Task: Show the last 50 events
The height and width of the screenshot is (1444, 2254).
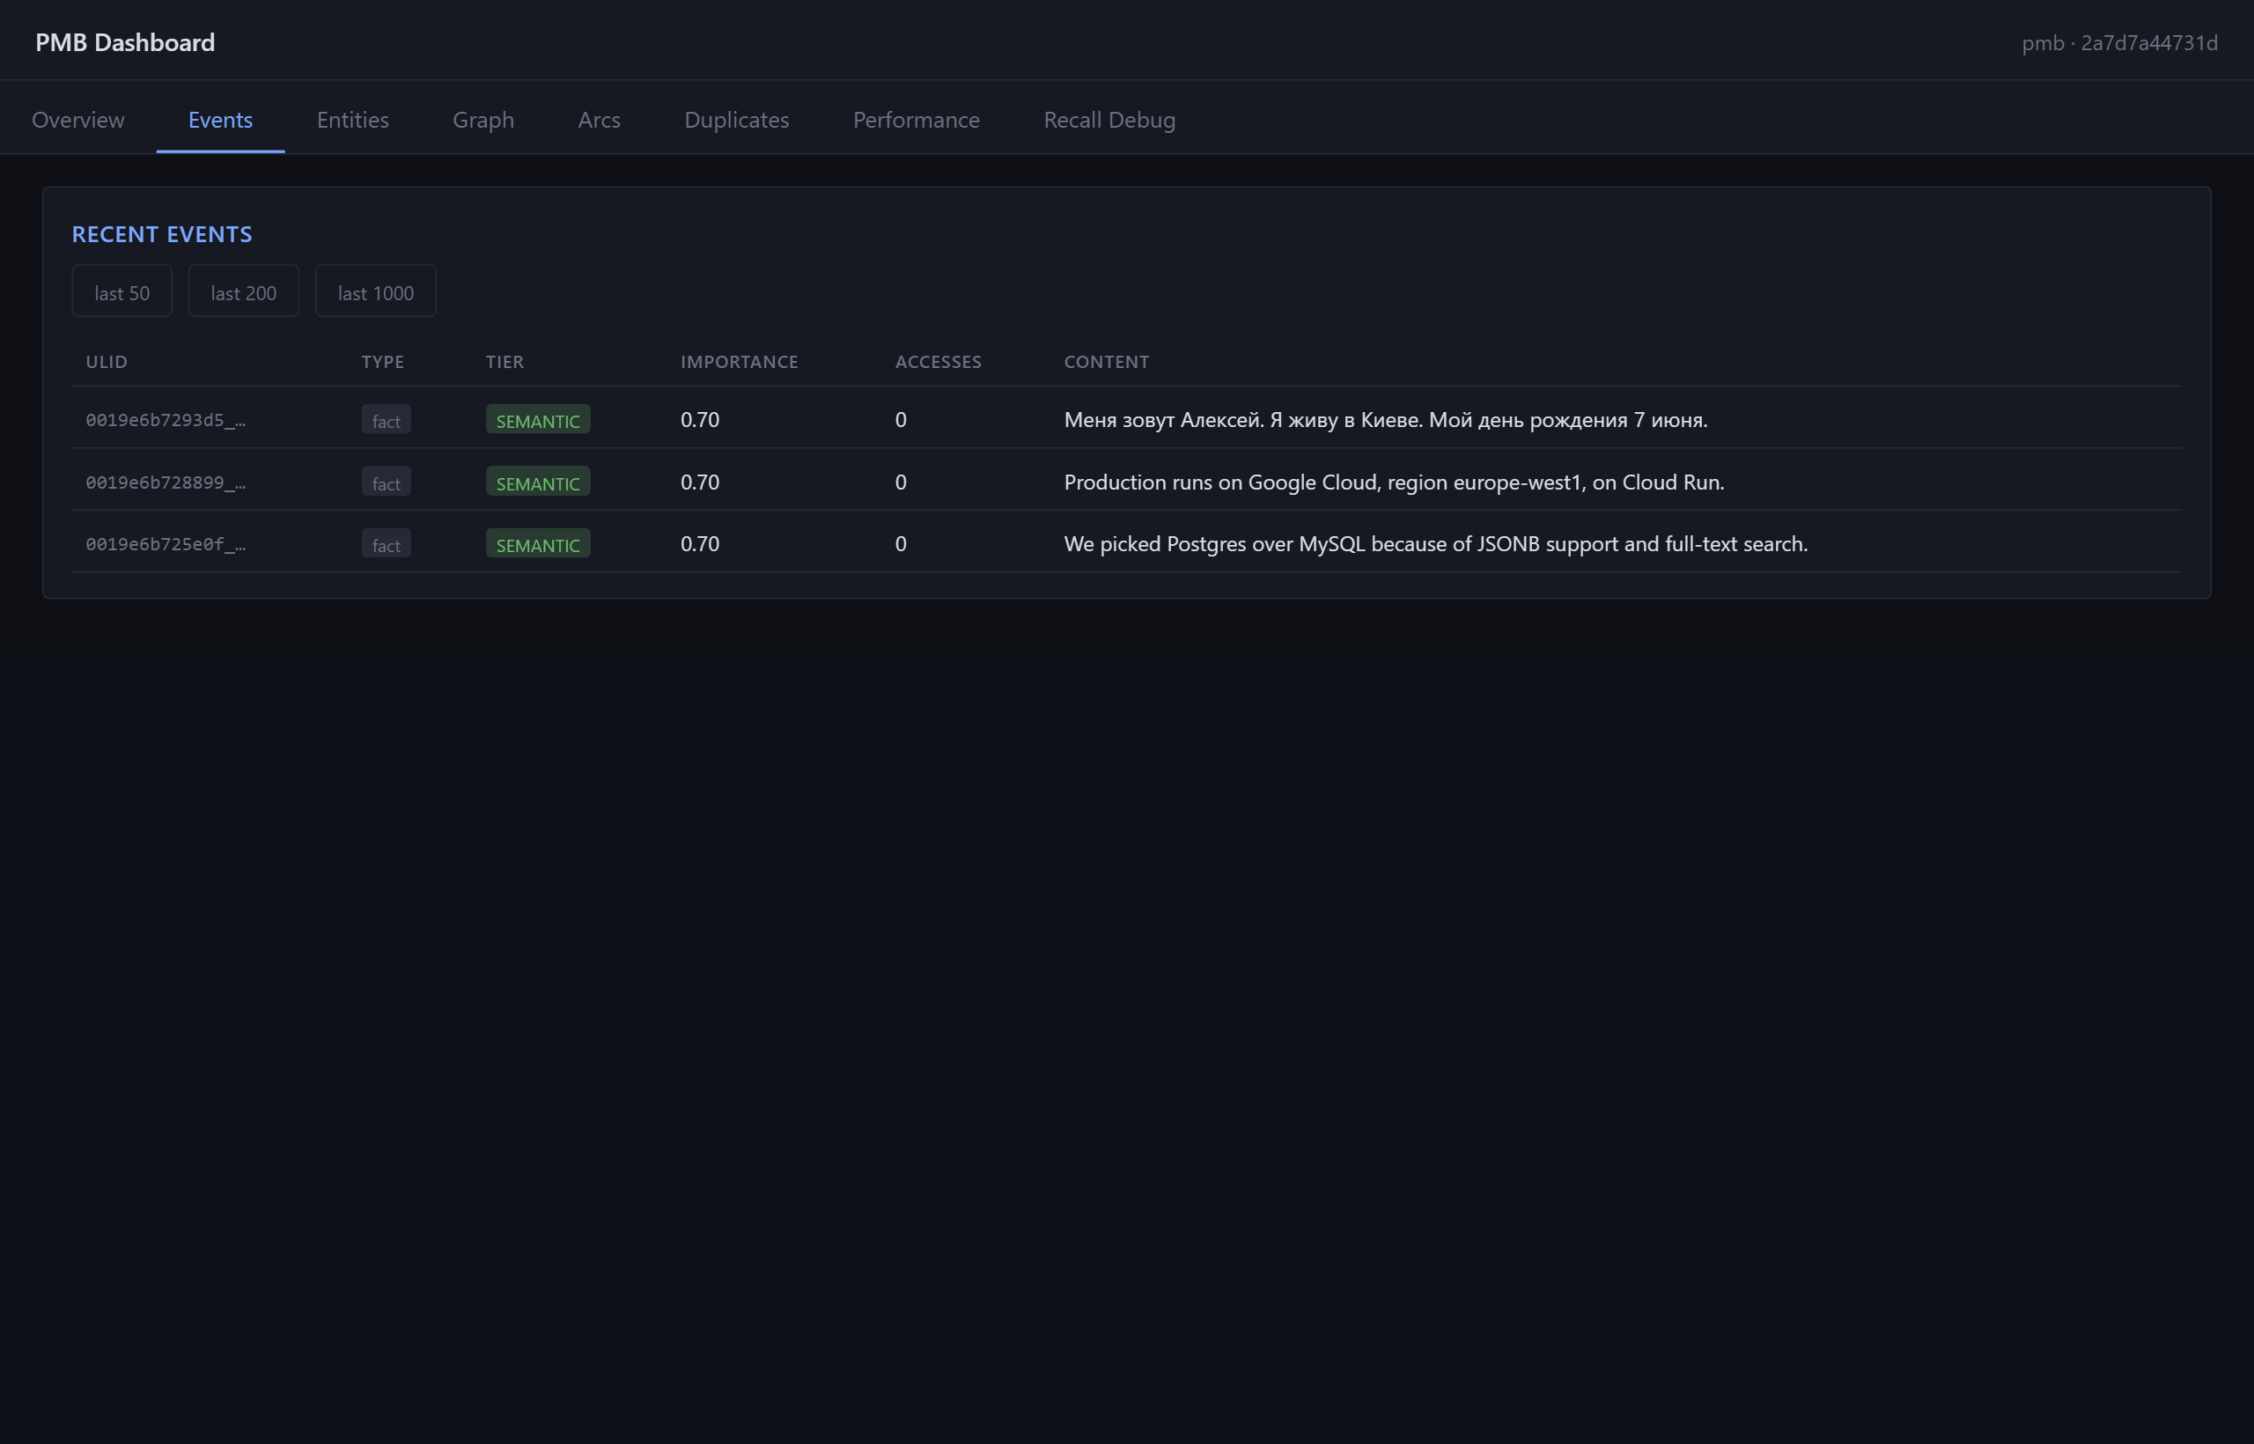Action: click(122, 291)
